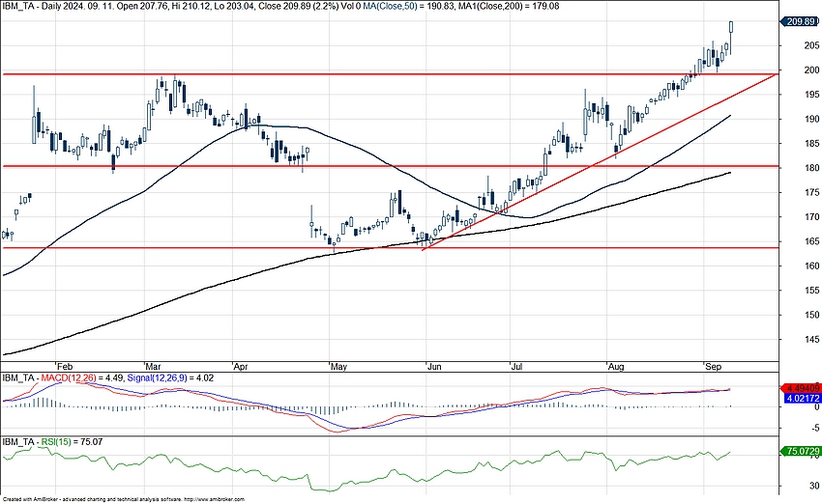This screenshot has height=503, width=822.
Task: Click the 145 price axis label
Action: 811,339
